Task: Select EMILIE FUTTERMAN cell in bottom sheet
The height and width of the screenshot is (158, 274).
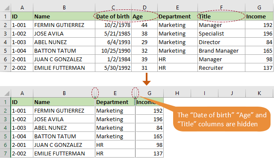Action: click(x=64, y=153)
